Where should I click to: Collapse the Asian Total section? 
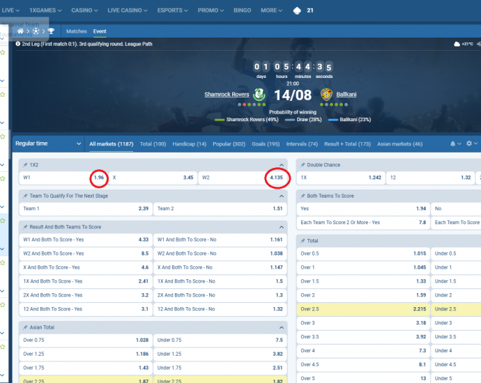coord(282,327)
